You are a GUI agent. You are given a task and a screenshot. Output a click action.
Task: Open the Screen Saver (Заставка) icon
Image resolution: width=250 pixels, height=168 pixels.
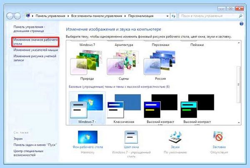click(x=219, y=137)
